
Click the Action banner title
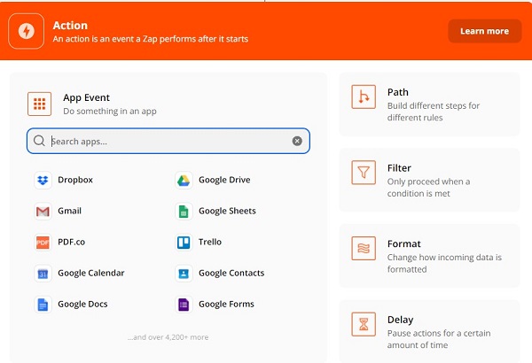(x=70, y=26)
